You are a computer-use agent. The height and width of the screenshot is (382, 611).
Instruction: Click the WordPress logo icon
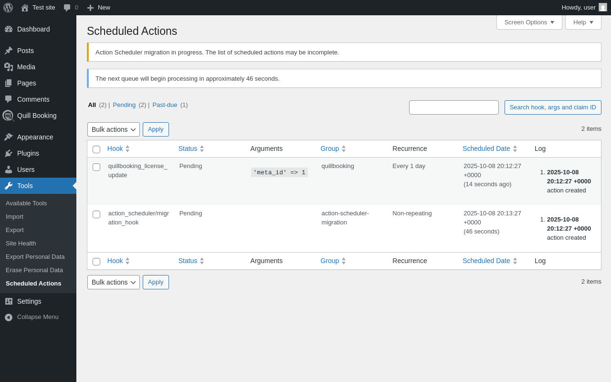point(8,8)
